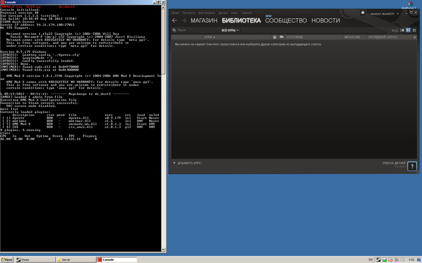The image size is (422, 263).
Task: Open the network globe tray icon
Action: point(384,260)
